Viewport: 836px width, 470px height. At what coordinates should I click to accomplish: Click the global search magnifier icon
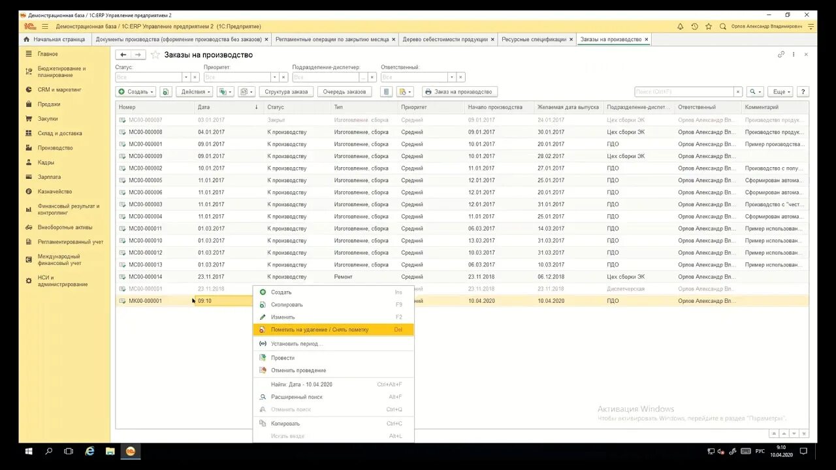click(x=723, y=26)
